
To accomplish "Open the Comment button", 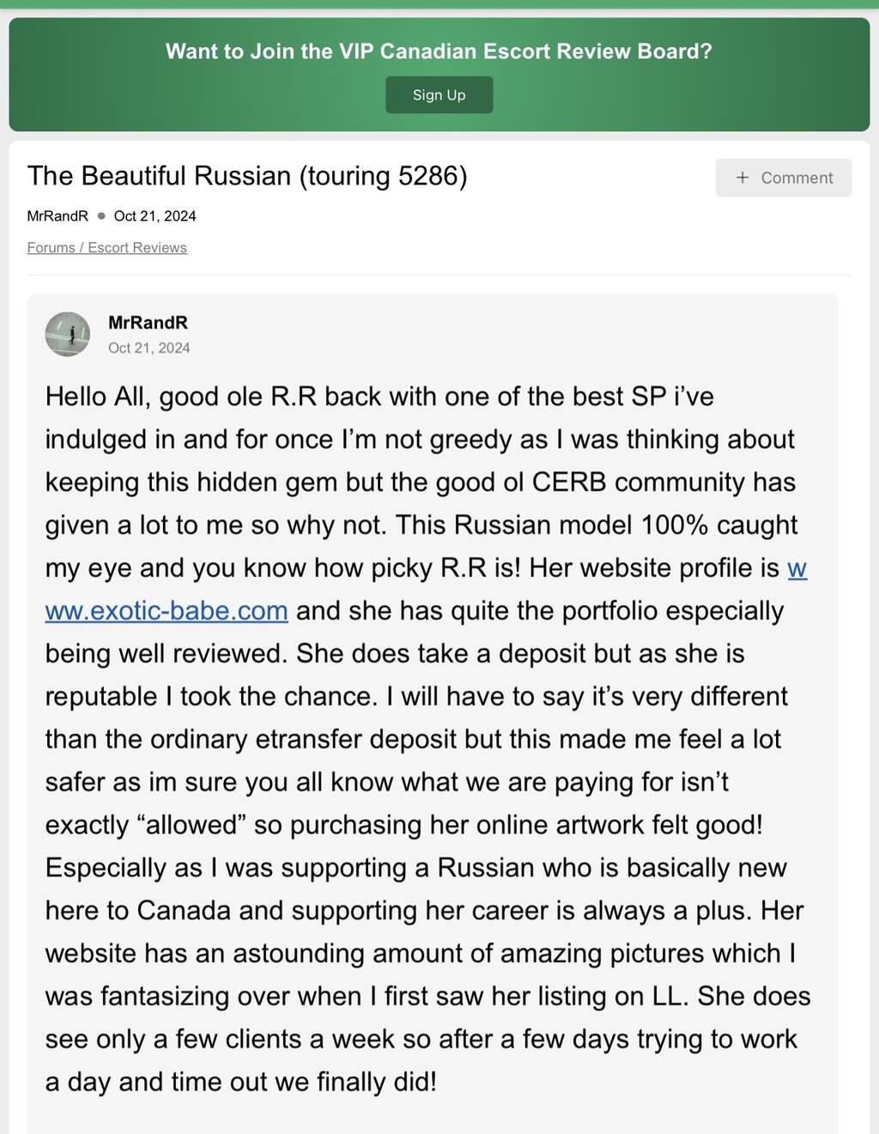I will point(783,178).
